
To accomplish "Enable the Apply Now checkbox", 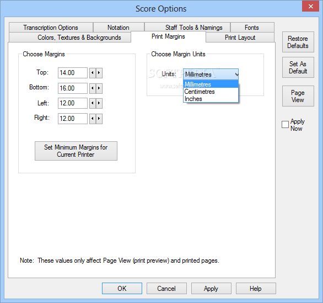I will click(285, 125).
